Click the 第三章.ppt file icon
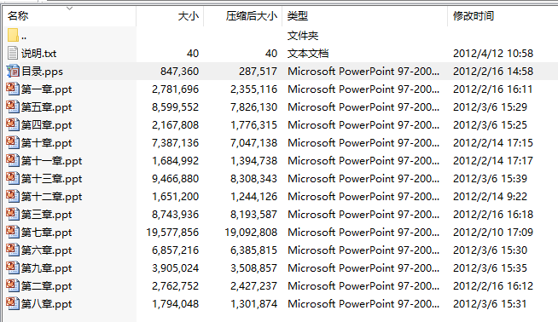Viewport: 558px width, 322px height. click(13, 214)
